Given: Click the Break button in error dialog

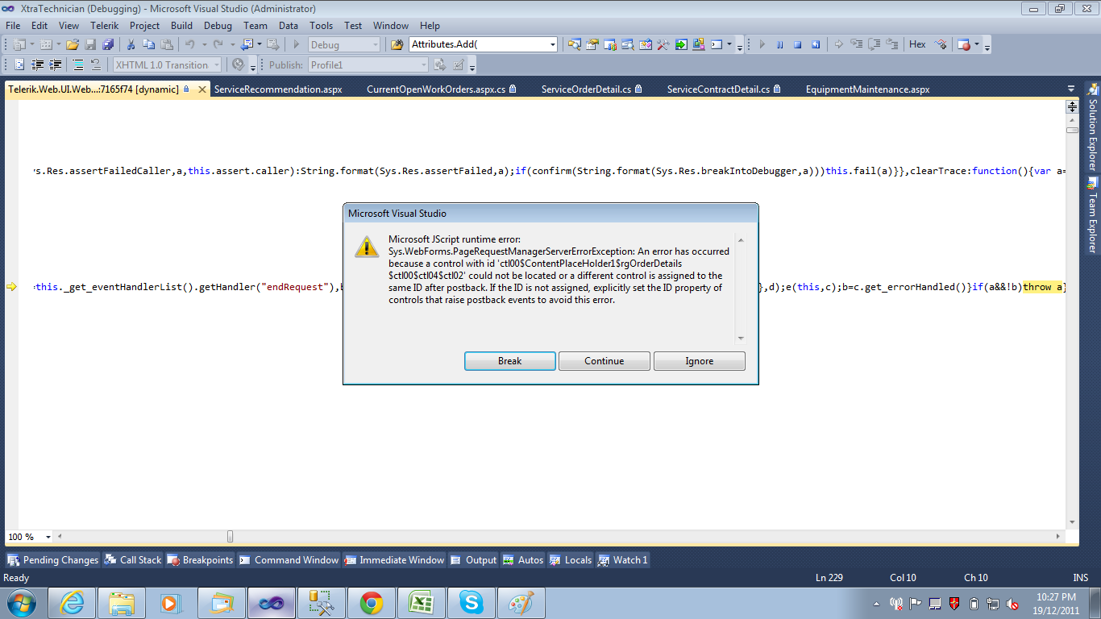Looking at the screenshot, I should click(x=509, y=361).
